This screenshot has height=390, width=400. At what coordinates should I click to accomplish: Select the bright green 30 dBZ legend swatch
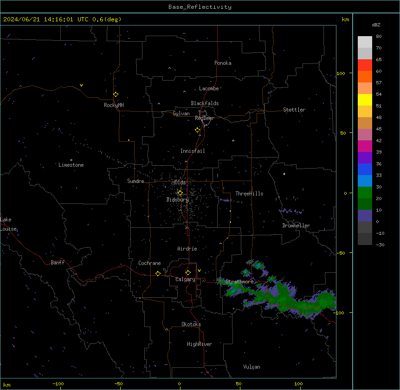pyautogui.click(x=365, y=192)
